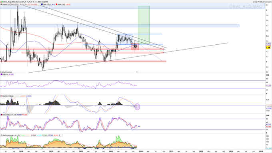Click the 2025 label on the time axis
The height and width of the screenshot is (153, 272).
[171, 151]
